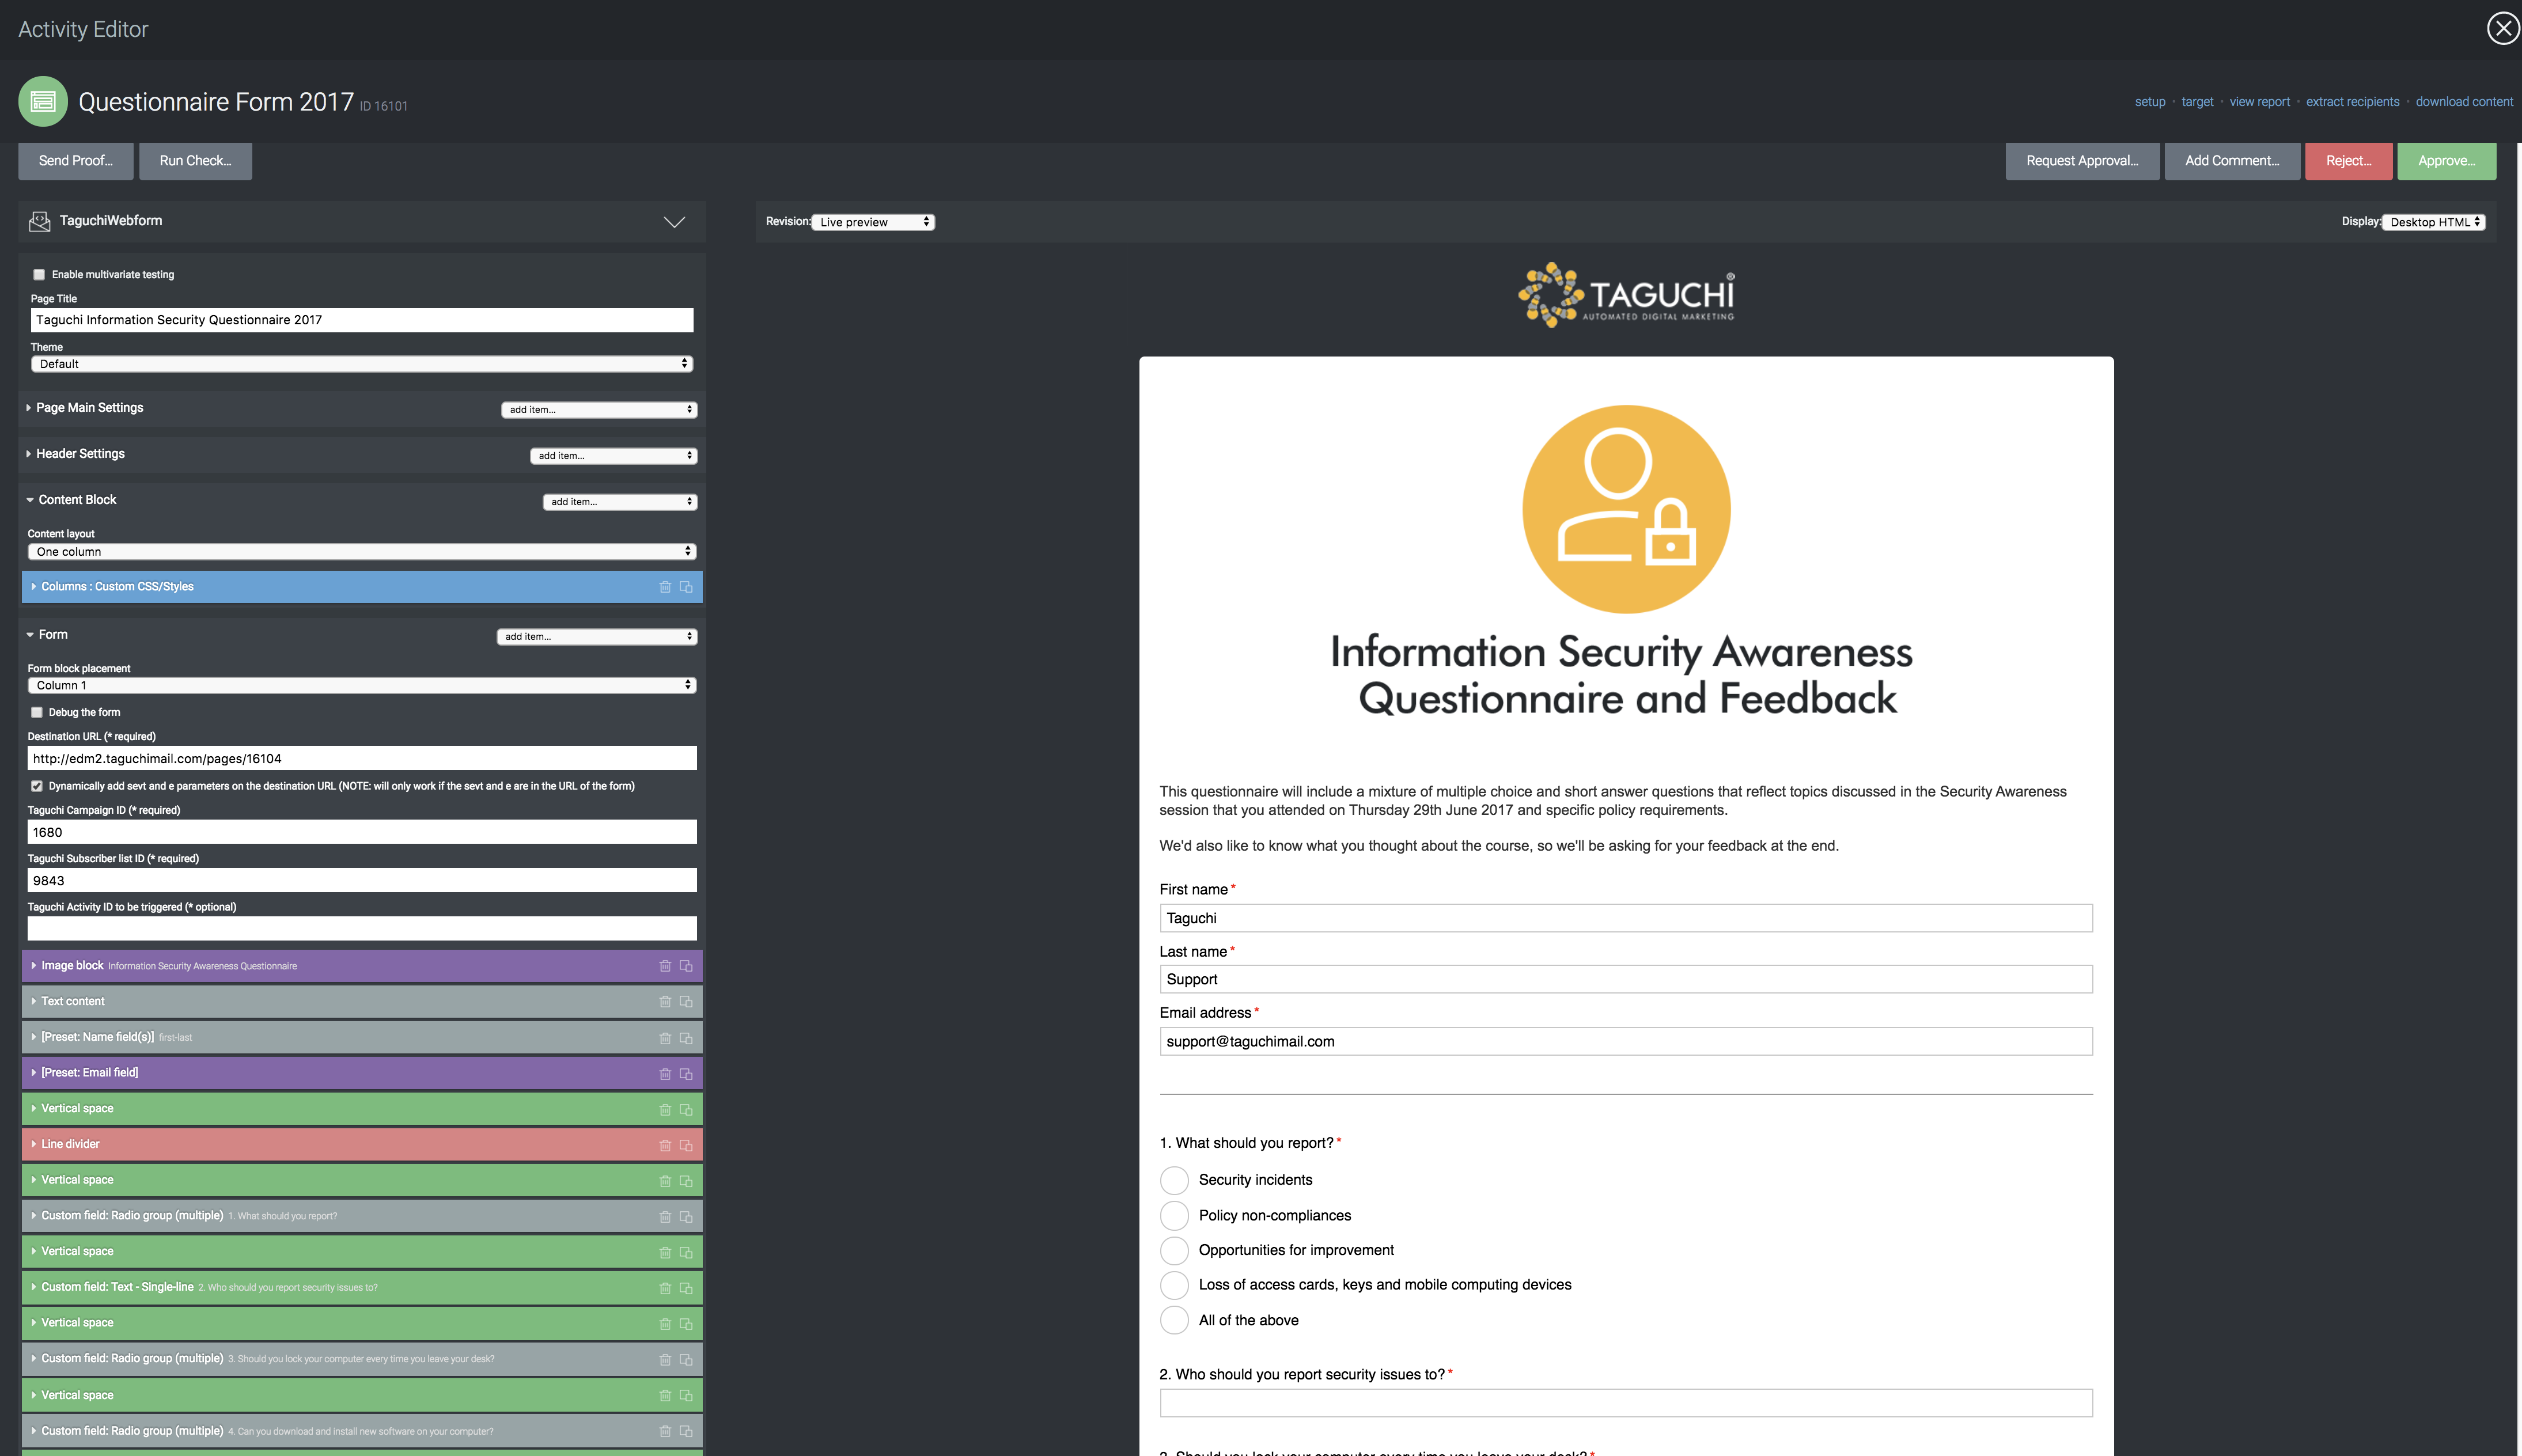This screenshot has height=1456, width=2522.
Task: Tick the Debug the form checkbox
Action: point(37,713)
